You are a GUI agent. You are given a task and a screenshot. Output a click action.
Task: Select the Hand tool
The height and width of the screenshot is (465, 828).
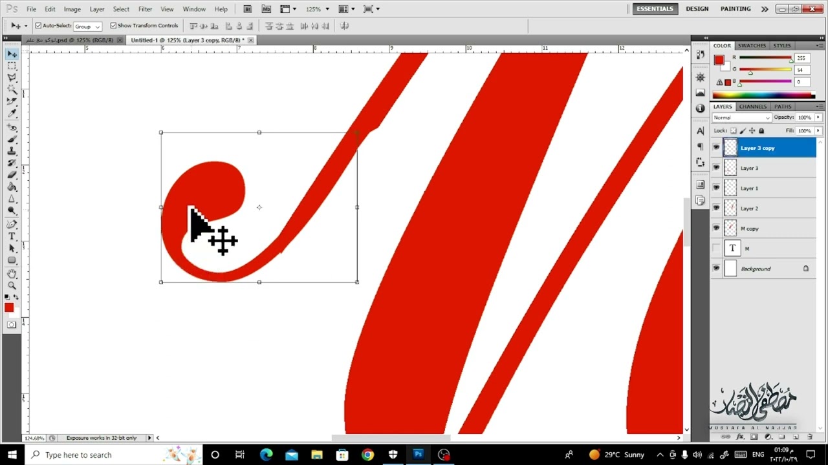tap(12, 274)
